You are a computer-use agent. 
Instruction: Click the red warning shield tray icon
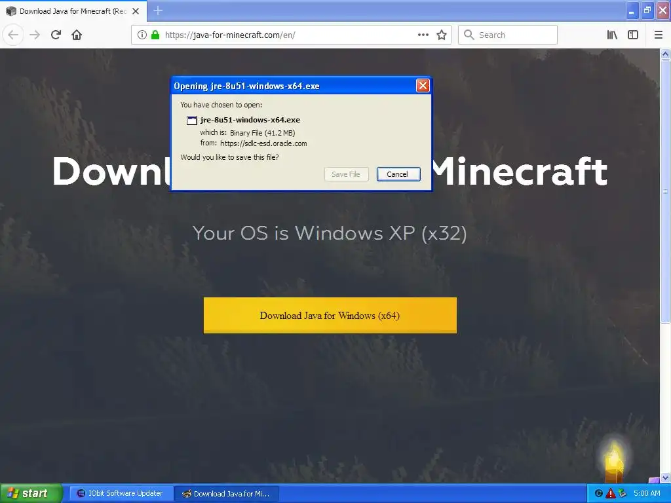click(x=610, y=493)
